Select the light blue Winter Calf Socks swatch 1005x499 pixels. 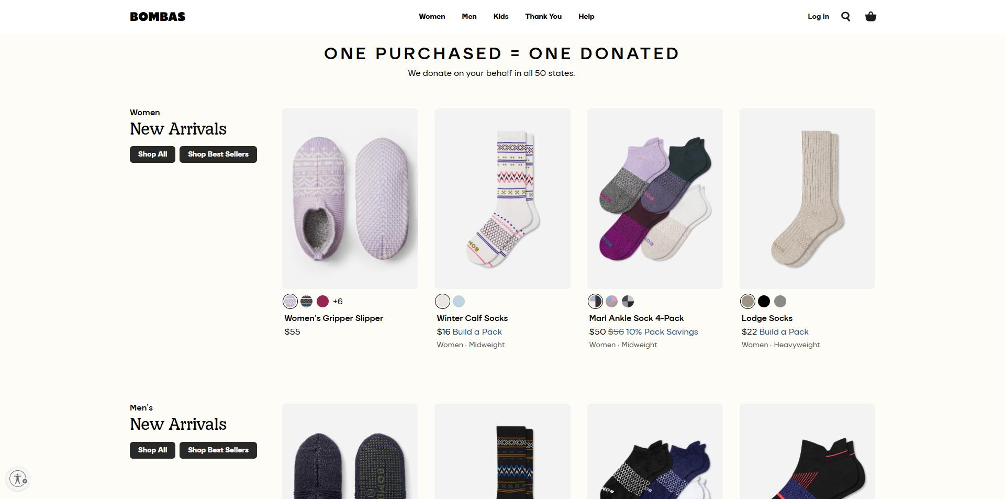(x=459, y=302)
